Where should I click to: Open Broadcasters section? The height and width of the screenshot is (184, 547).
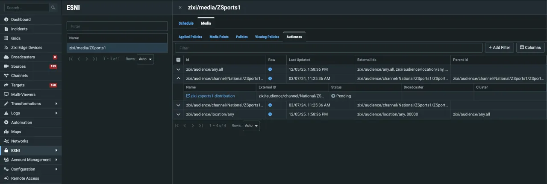point(23,57)
